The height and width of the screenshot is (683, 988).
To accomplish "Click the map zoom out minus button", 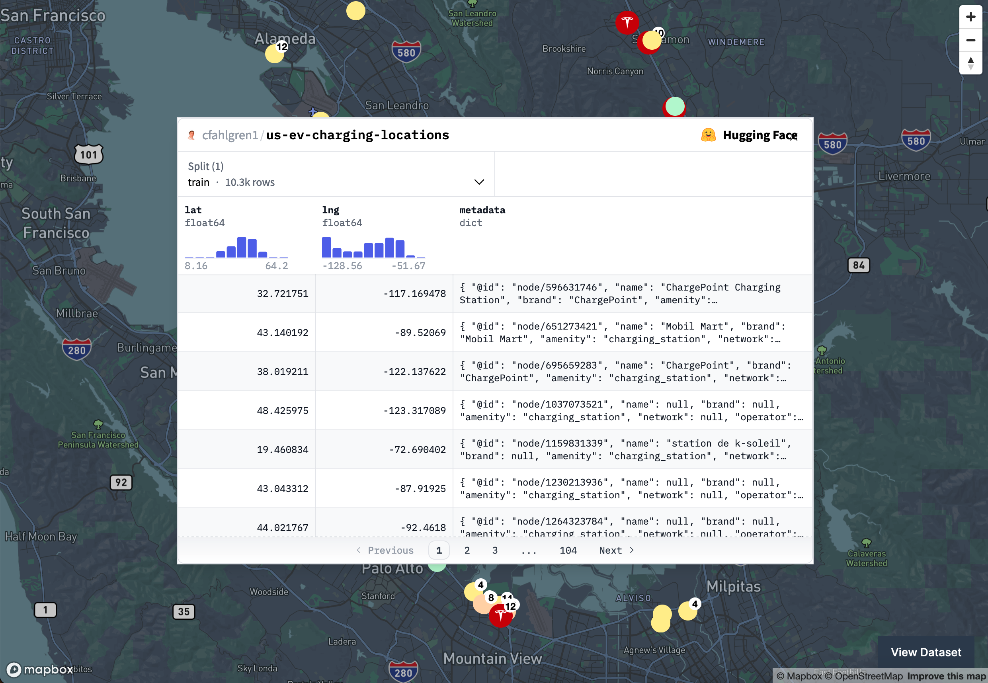I will tap(970, 40).
